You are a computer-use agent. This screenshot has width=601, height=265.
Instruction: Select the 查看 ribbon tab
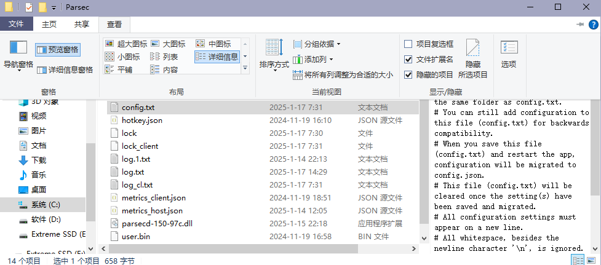tap(114, 24)
